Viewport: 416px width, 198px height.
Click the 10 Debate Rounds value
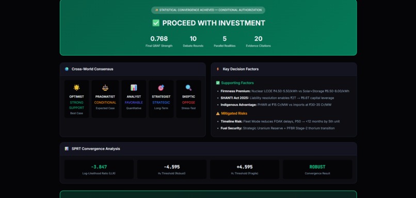pos(193,39)
